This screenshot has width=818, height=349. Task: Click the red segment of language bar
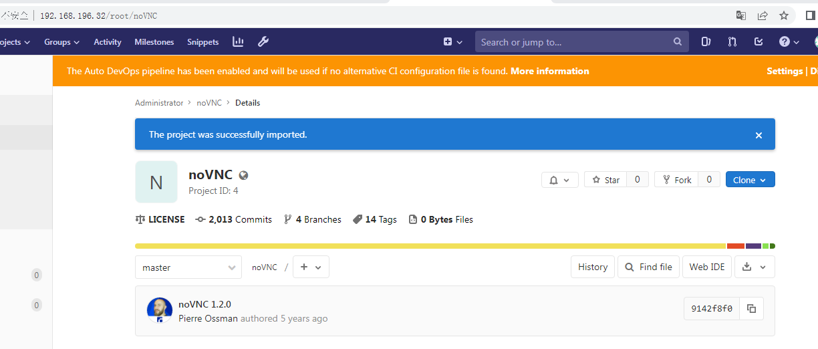736,246
